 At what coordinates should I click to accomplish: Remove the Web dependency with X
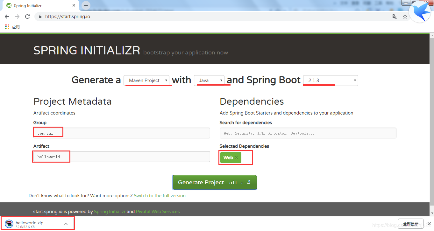[236, 157]
